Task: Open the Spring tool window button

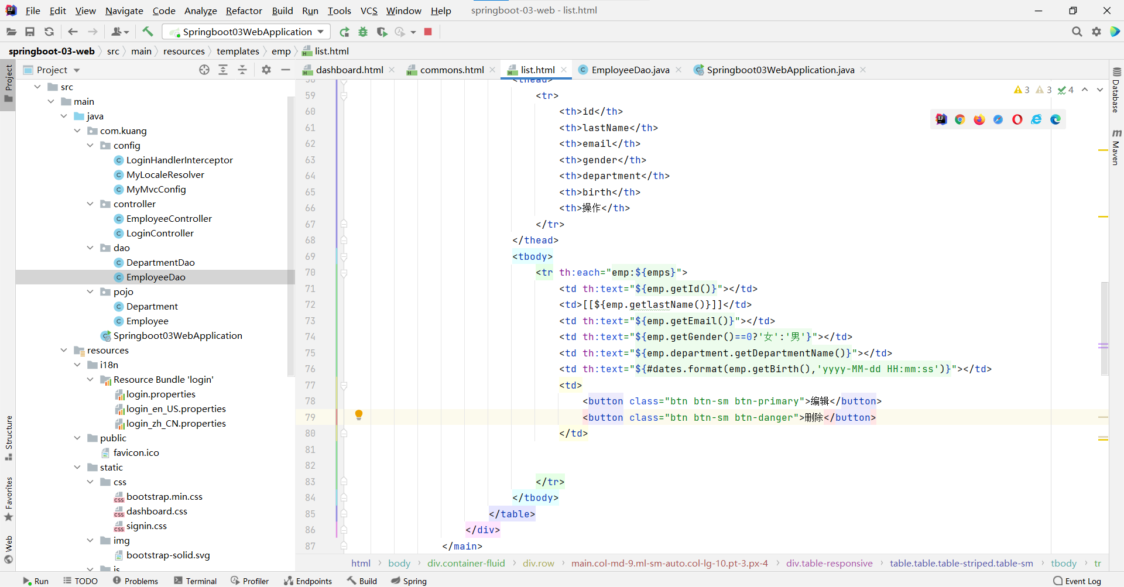Action: pos(409,581)
